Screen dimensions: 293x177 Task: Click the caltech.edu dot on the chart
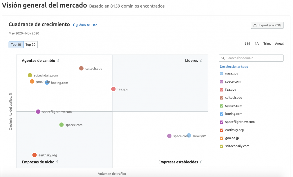[81, 68]
